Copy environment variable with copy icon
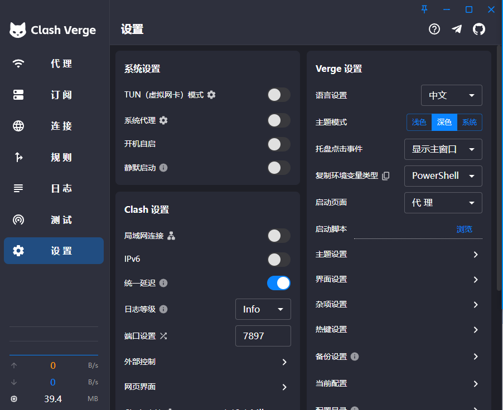Screen dimensions: 503x410 click(x=386, y=175)
